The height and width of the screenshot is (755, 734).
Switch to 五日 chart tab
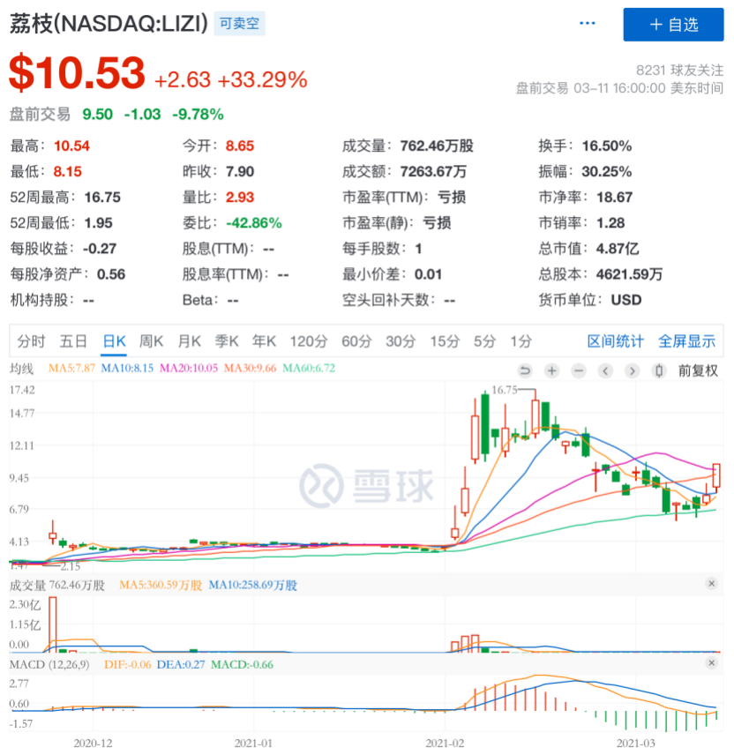73,341
